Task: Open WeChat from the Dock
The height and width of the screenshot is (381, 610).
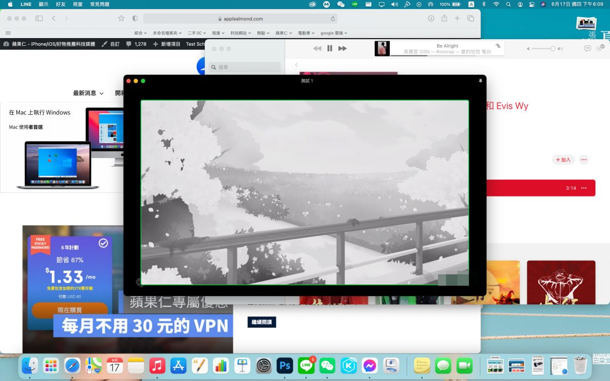Action: (x=327, y=365)
